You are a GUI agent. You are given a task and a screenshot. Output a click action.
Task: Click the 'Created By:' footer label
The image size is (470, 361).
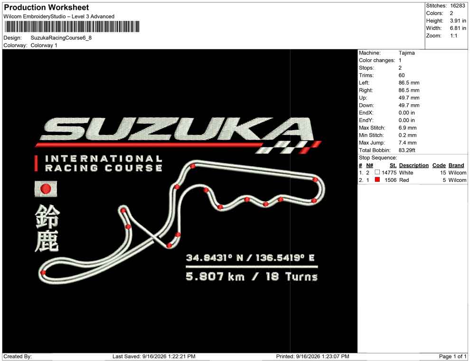coord(18,356)
